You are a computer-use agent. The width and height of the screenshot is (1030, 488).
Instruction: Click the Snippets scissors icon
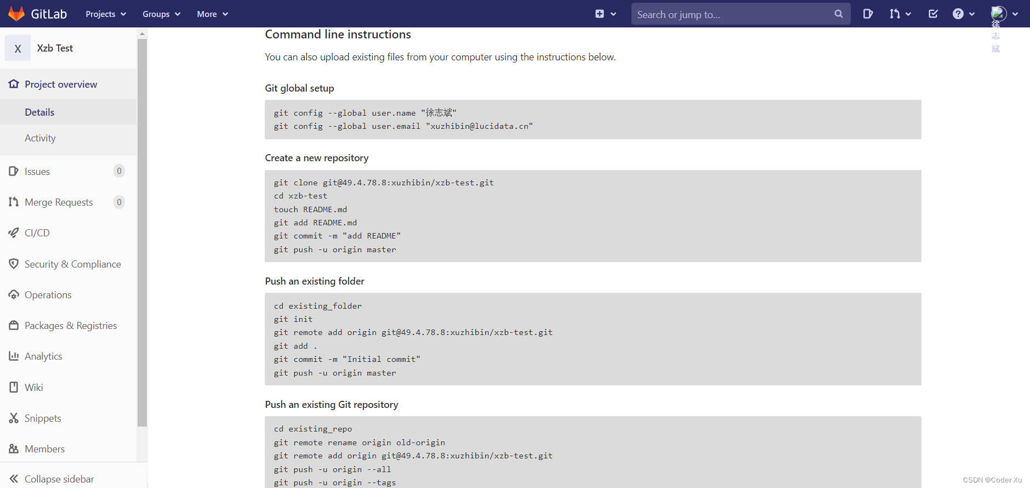point(14,418)
